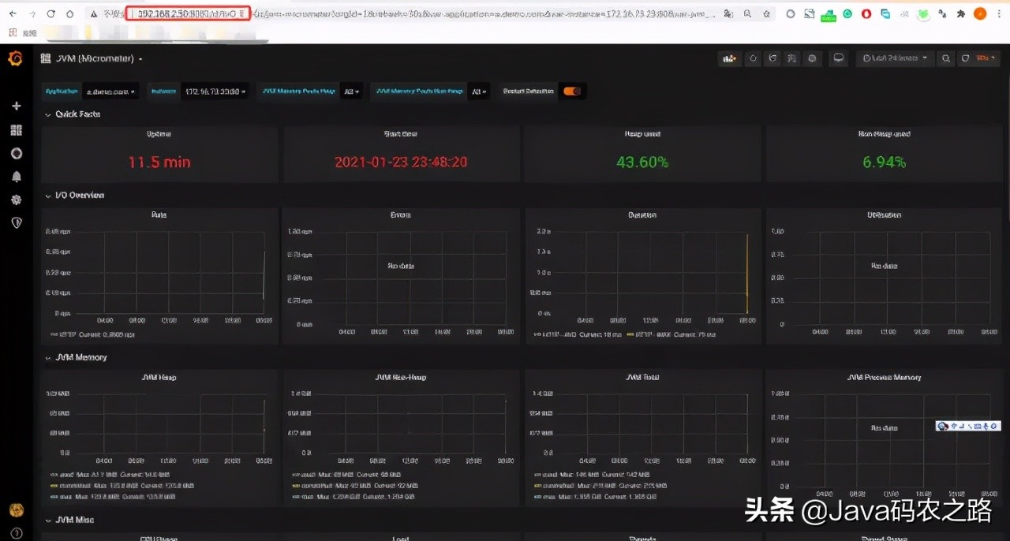Click the Save dashboard icon
1010x541 pixels.
tap(793, 58)
